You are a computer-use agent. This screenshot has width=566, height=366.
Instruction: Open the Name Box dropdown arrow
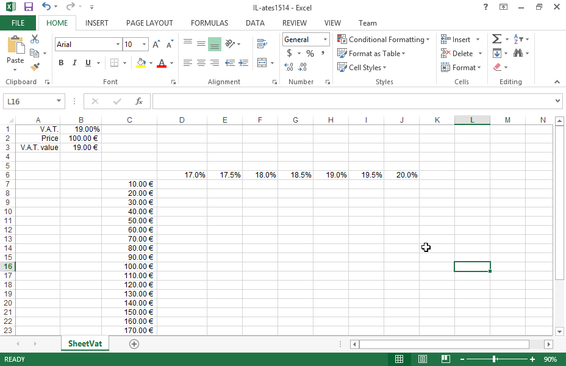coord(59,101)
